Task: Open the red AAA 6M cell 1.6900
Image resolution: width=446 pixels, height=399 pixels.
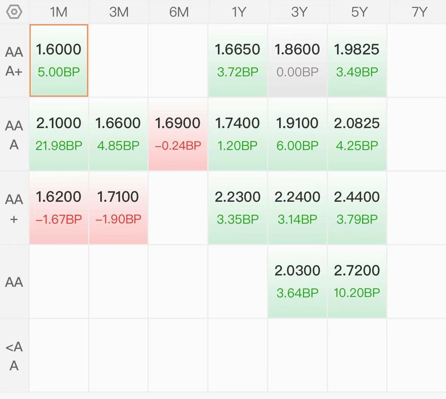Action: [178, 134]
